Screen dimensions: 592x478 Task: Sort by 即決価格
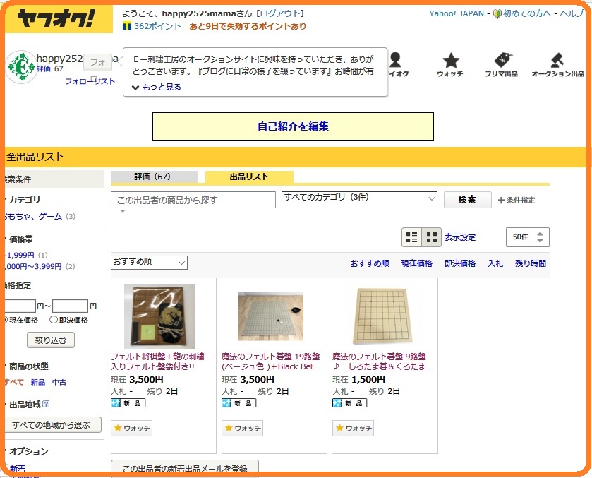coord(460,263)
